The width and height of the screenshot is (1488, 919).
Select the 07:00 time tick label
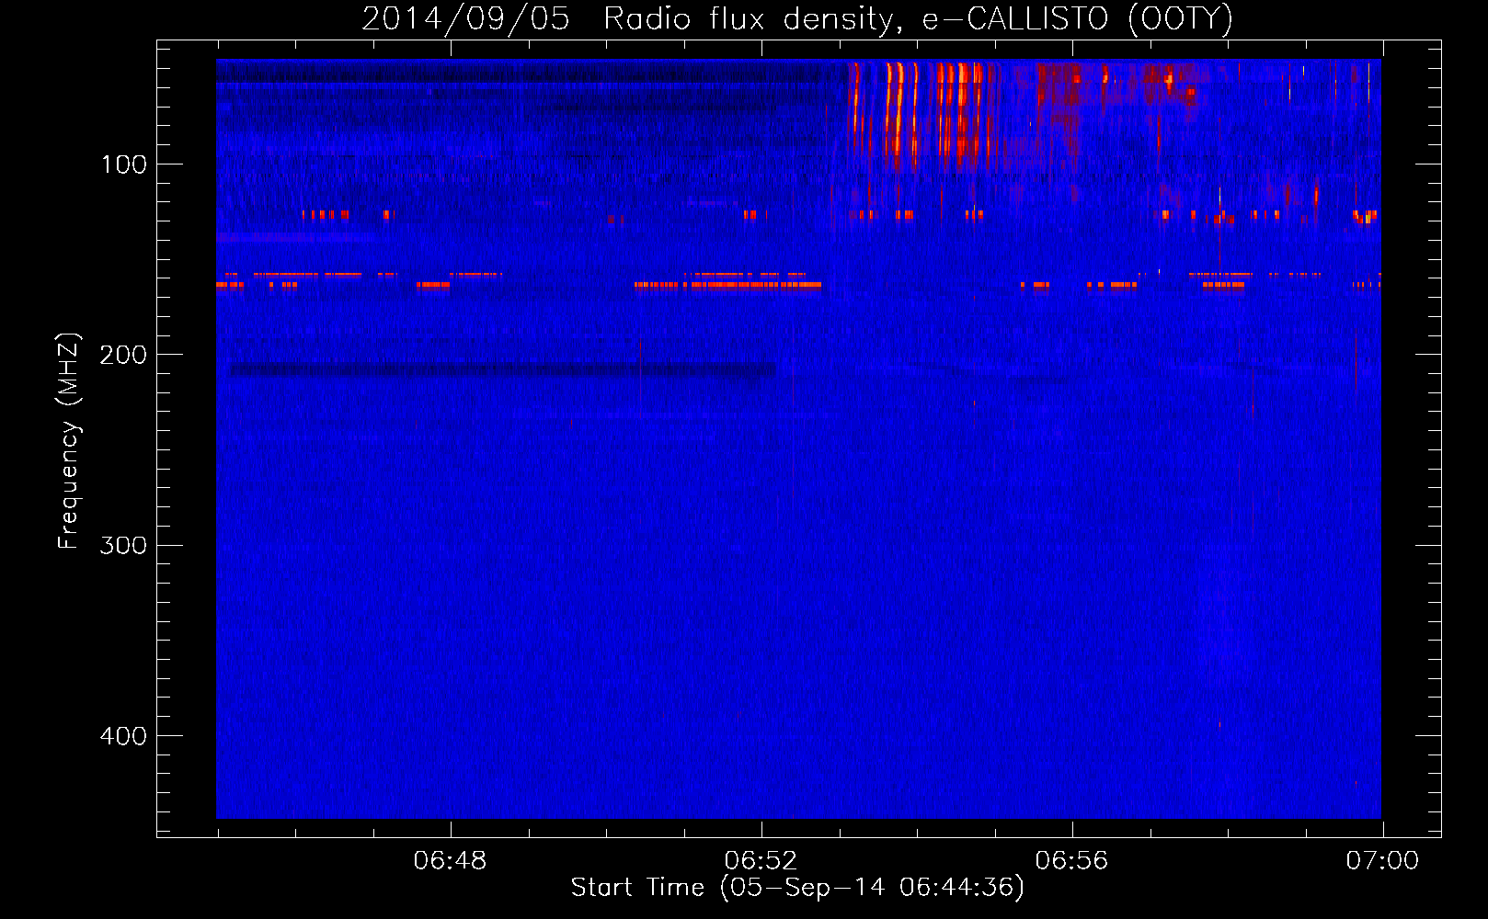point(1382,861)
